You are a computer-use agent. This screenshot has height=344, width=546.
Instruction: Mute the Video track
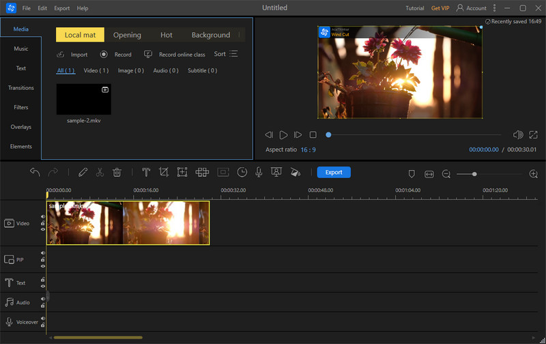[43, 216]
